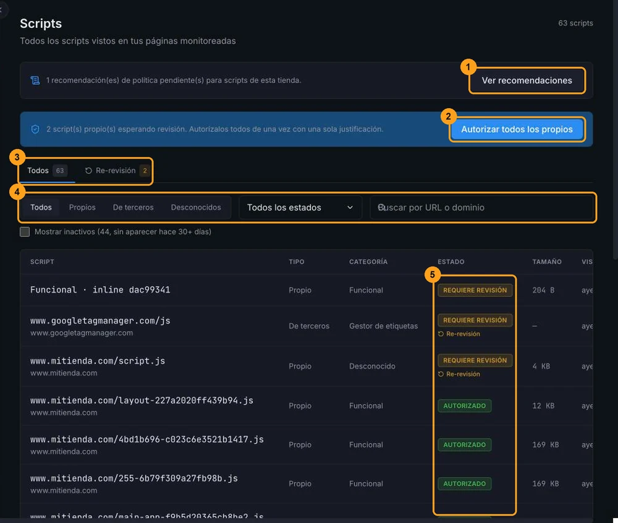Image resolution: width=618 pixels, height=523 pixels.
Task: Click the TAMAÑO column header
Action: tap(547, 261)
